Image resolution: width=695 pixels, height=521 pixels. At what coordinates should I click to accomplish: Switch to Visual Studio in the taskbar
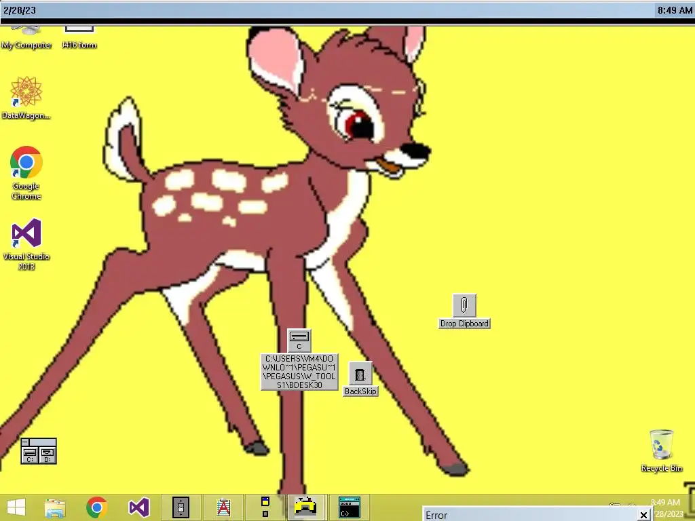point(138,507)
